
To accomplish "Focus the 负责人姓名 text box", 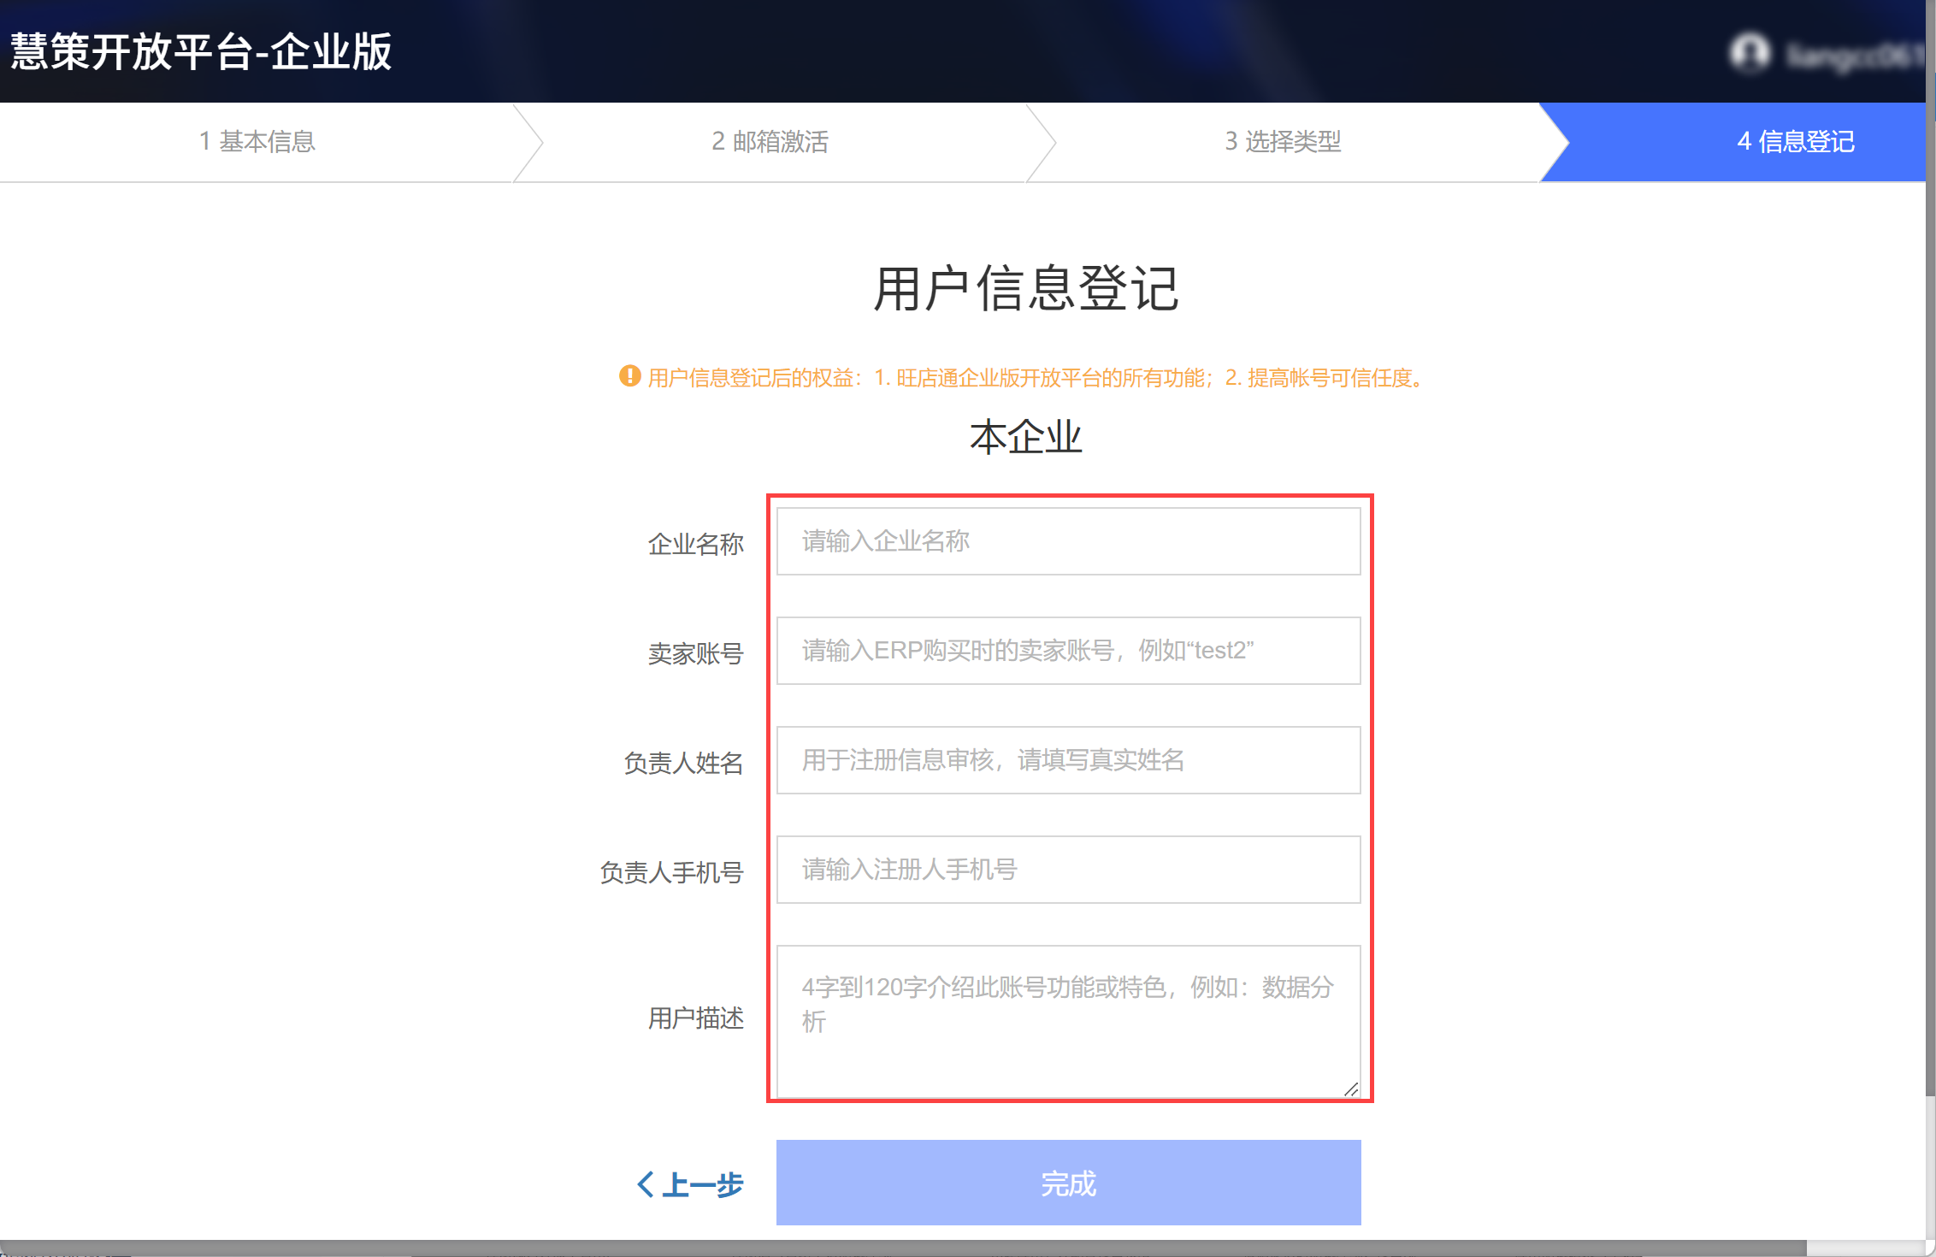I will pyautogui.click(x=1069, y=760).
